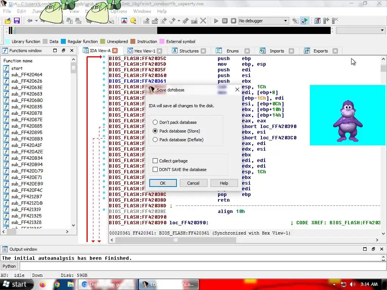This screenshot has width=387, height=290.
Task: Confirm saving with the OK button
Action: point(163,183)
